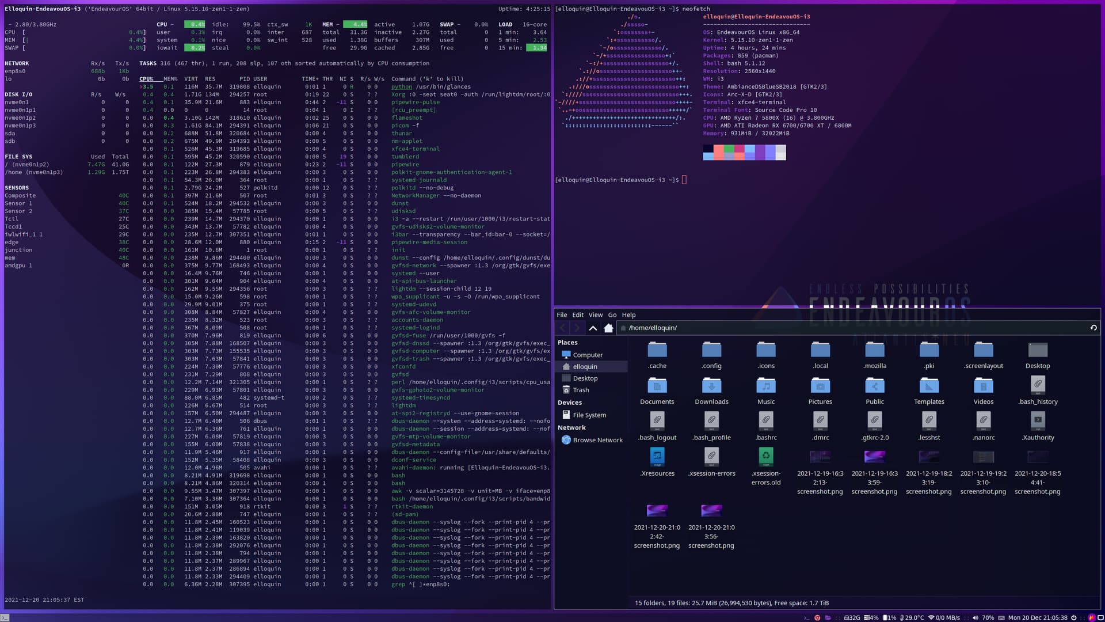Click the date and time in bar
1105x622 pixels.
(x=1038, y=617)
